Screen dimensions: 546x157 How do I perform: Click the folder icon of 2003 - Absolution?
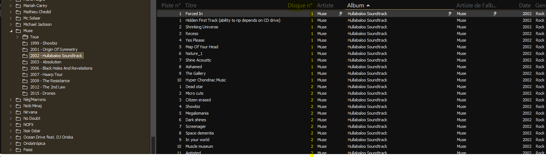pyautogui.click(x=25, y=62)
